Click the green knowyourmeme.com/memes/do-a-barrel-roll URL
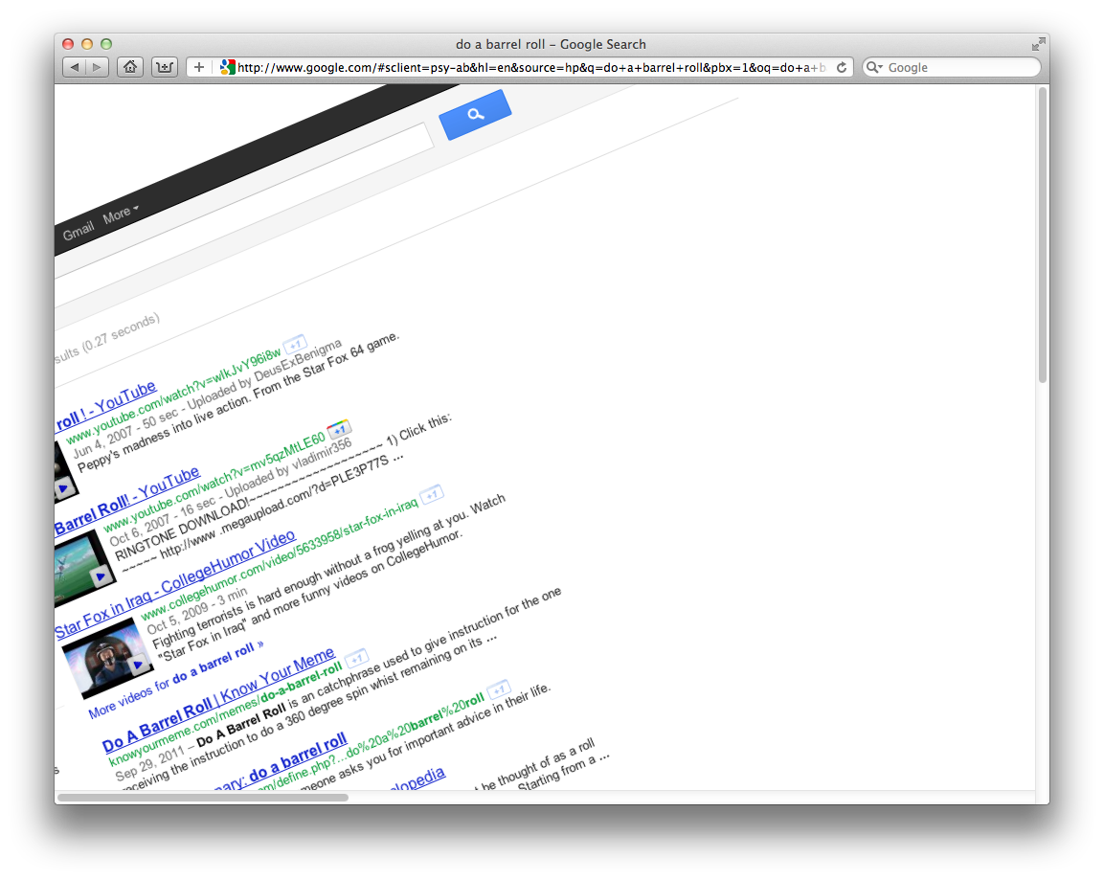1104x880 pixels. (225, 713)
